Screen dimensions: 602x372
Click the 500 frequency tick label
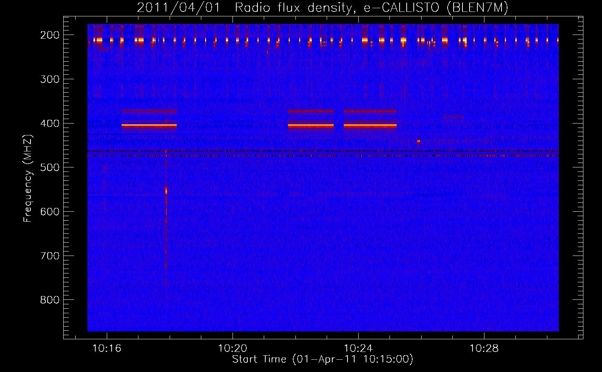pos(50,167)
